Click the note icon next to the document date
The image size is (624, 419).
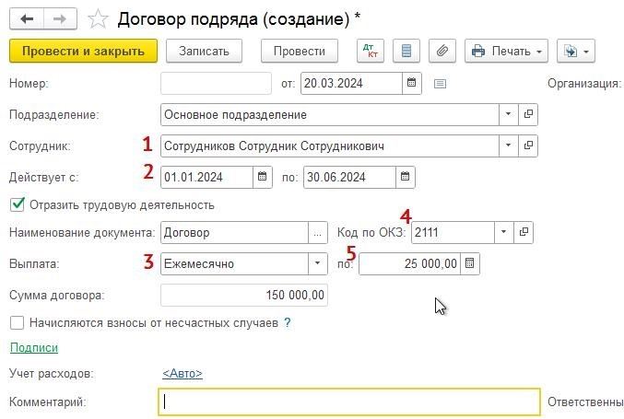440,84
